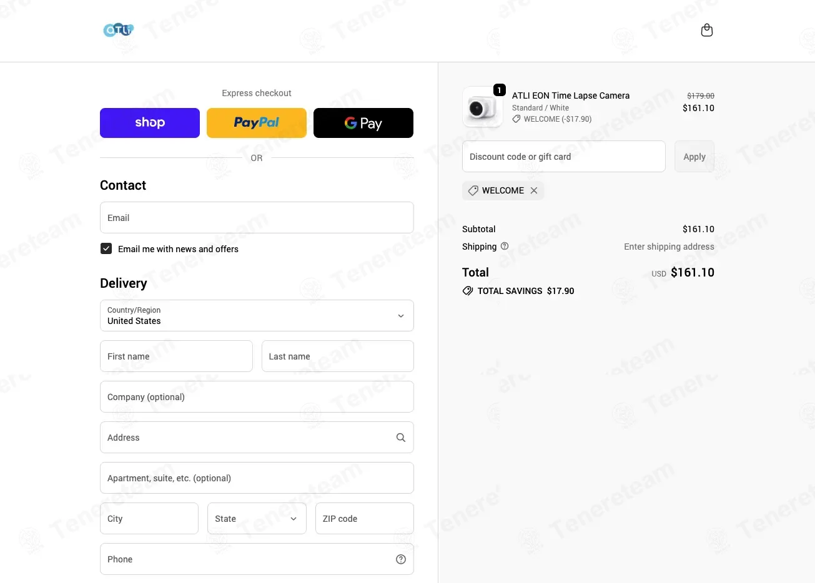Focus the Discount code or gift card field

click(x=564, y=157)
